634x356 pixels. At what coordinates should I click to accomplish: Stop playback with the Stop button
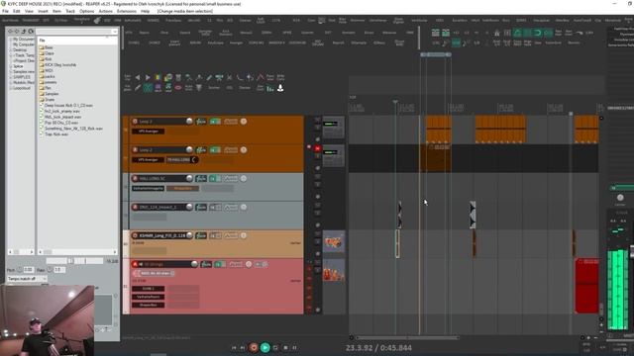click(x=285, y=347)
